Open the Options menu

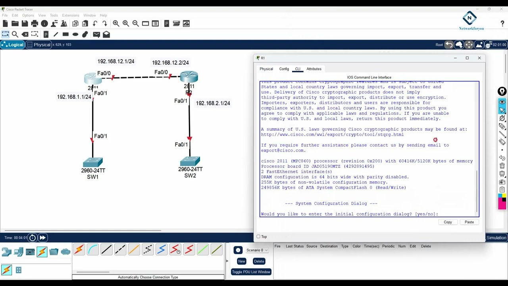coord(28,15)
